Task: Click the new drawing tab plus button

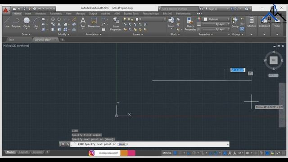Action: pyautogui.click(x=62, y=40)
